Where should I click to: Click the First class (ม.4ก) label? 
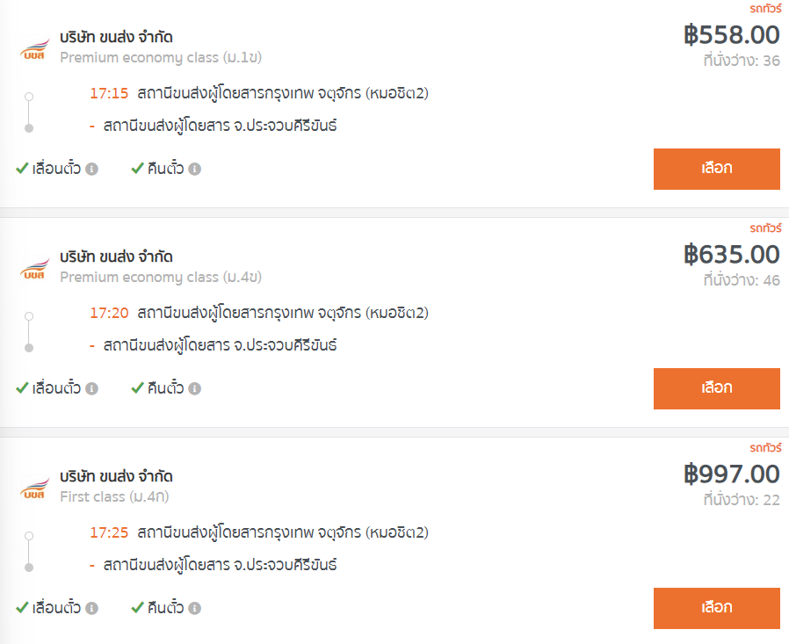tap(114, 496)
